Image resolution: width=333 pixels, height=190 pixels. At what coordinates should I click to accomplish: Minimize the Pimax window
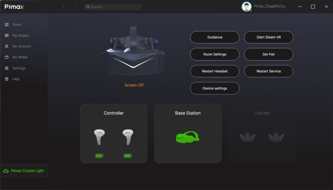click(x=300, y=6)
